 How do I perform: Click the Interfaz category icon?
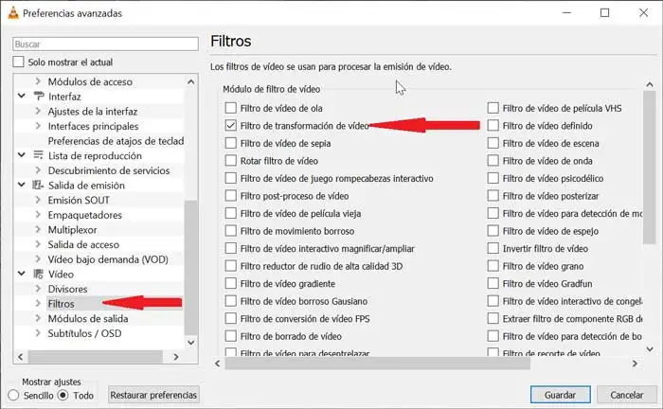(x=38, y=97)
